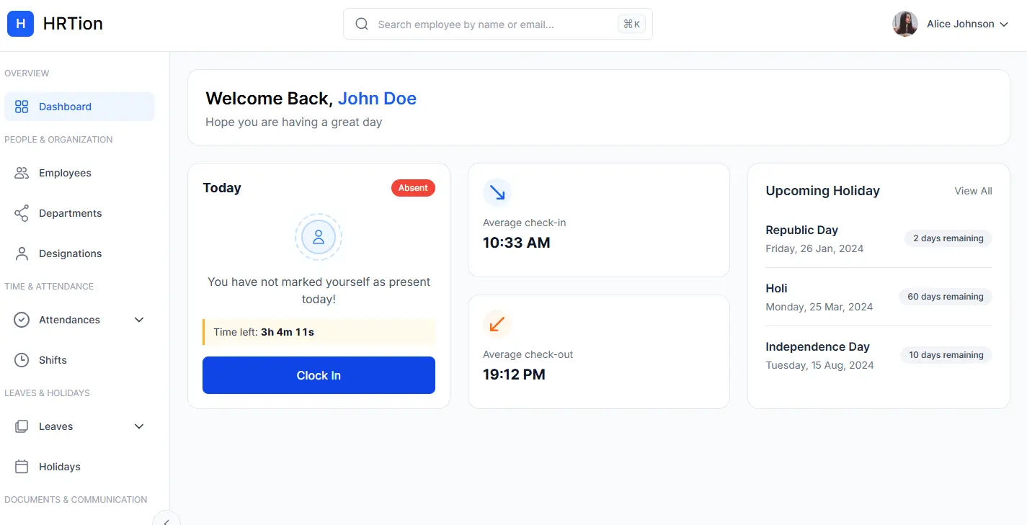The image size is (1027, 525).
Task: Click the 19:12 PM check-out value
Action: coord(514,374)
